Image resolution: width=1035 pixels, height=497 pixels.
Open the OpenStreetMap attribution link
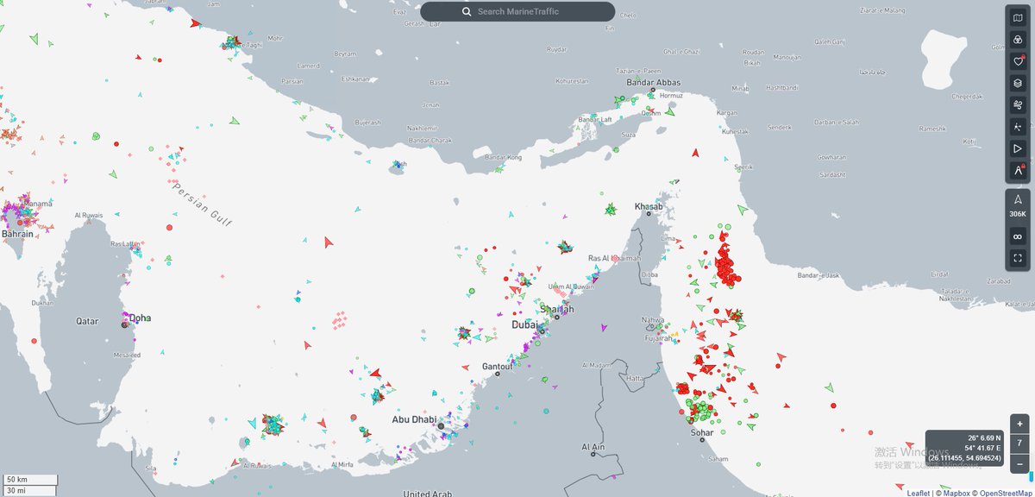pos(1005,493)
